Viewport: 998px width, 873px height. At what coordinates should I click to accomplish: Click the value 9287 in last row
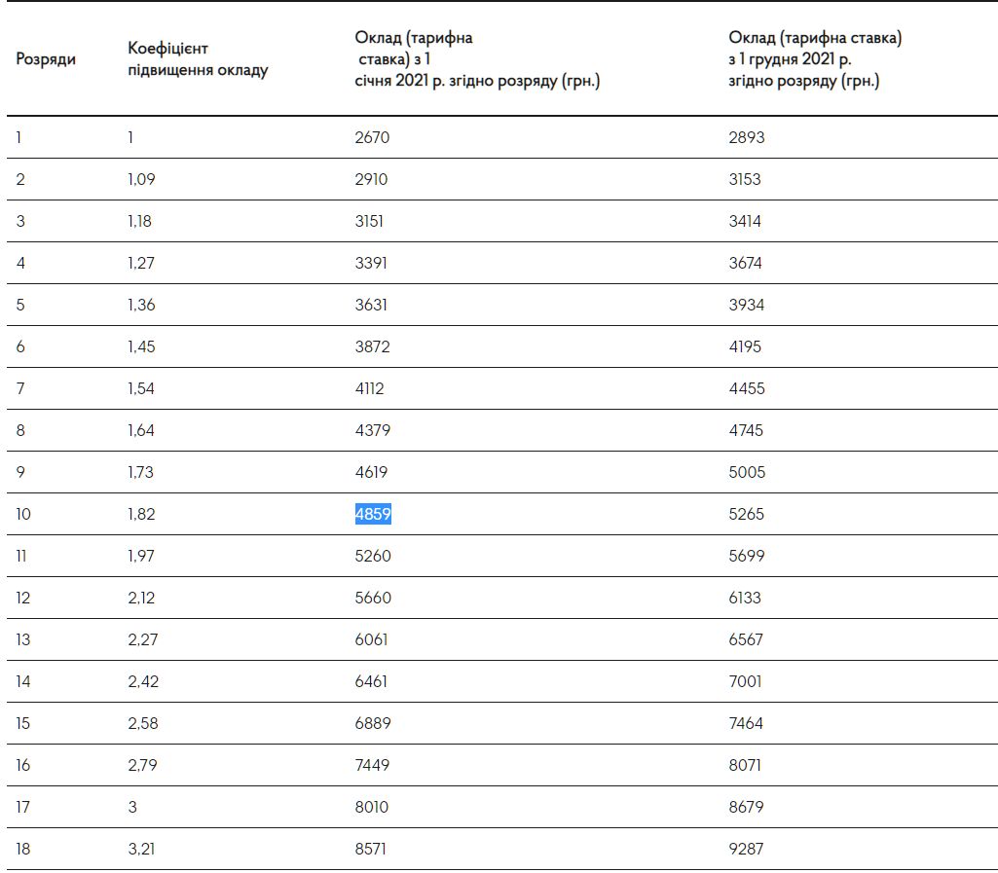[746, 849]
